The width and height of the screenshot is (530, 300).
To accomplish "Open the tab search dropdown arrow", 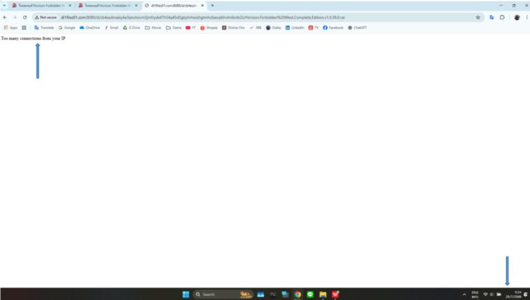I will pos(5,6).
